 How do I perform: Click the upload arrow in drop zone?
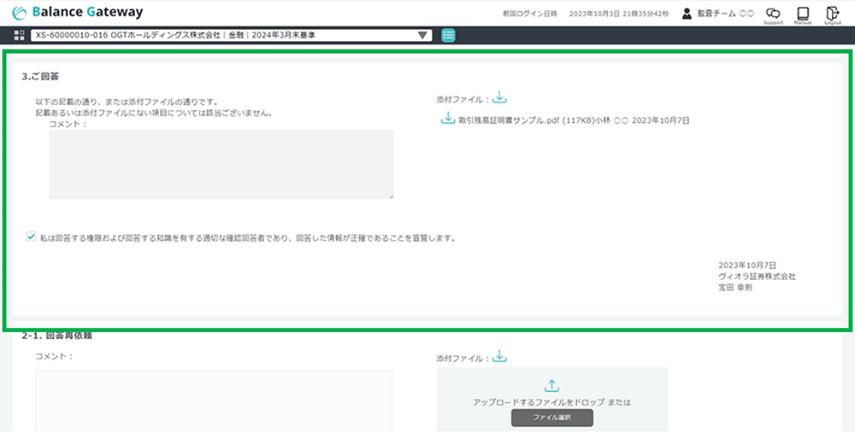[x=551, y=386]
